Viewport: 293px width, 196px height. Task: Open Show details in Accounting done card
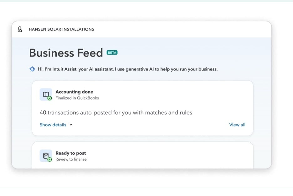(x=53, y=125)
